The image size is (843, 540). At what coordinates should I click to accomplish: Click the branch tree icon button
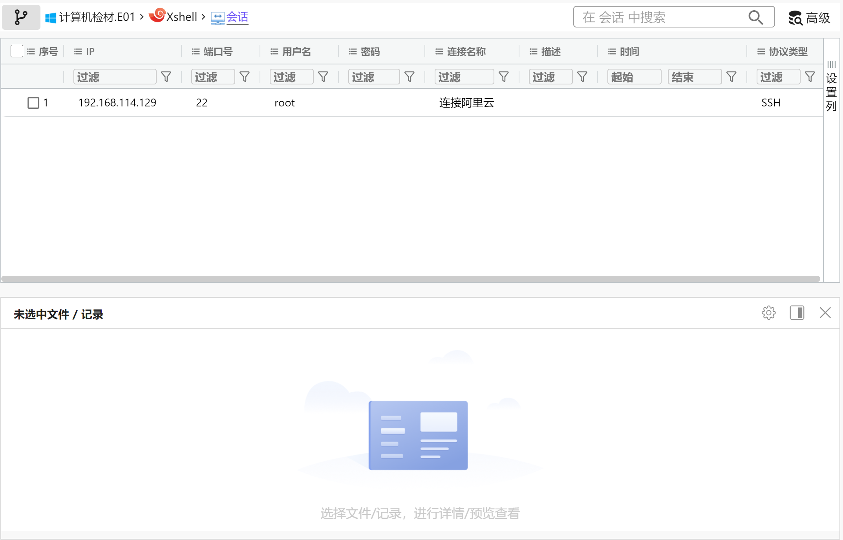click(x=21, y=17)
